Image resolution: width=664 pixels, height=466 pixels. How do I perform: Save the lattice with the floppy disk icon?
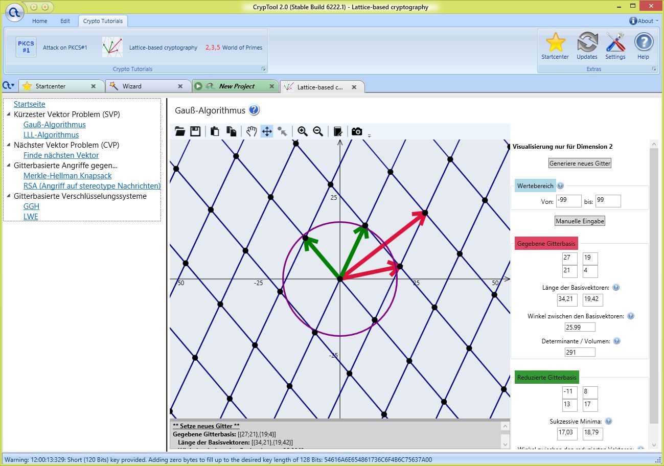[195, 131]
